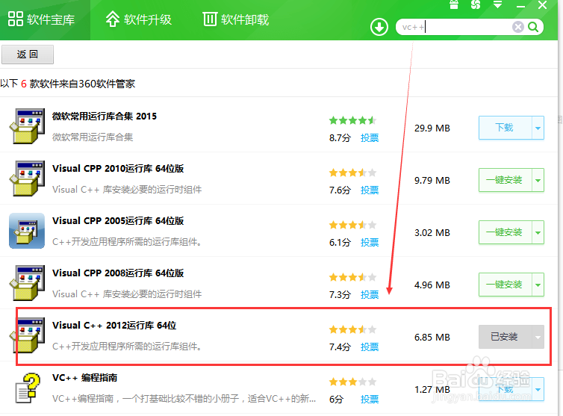Click VC++ 编程指南 question mark icon
This screenshot has height=416, width=563.
(x=28, y=388)
